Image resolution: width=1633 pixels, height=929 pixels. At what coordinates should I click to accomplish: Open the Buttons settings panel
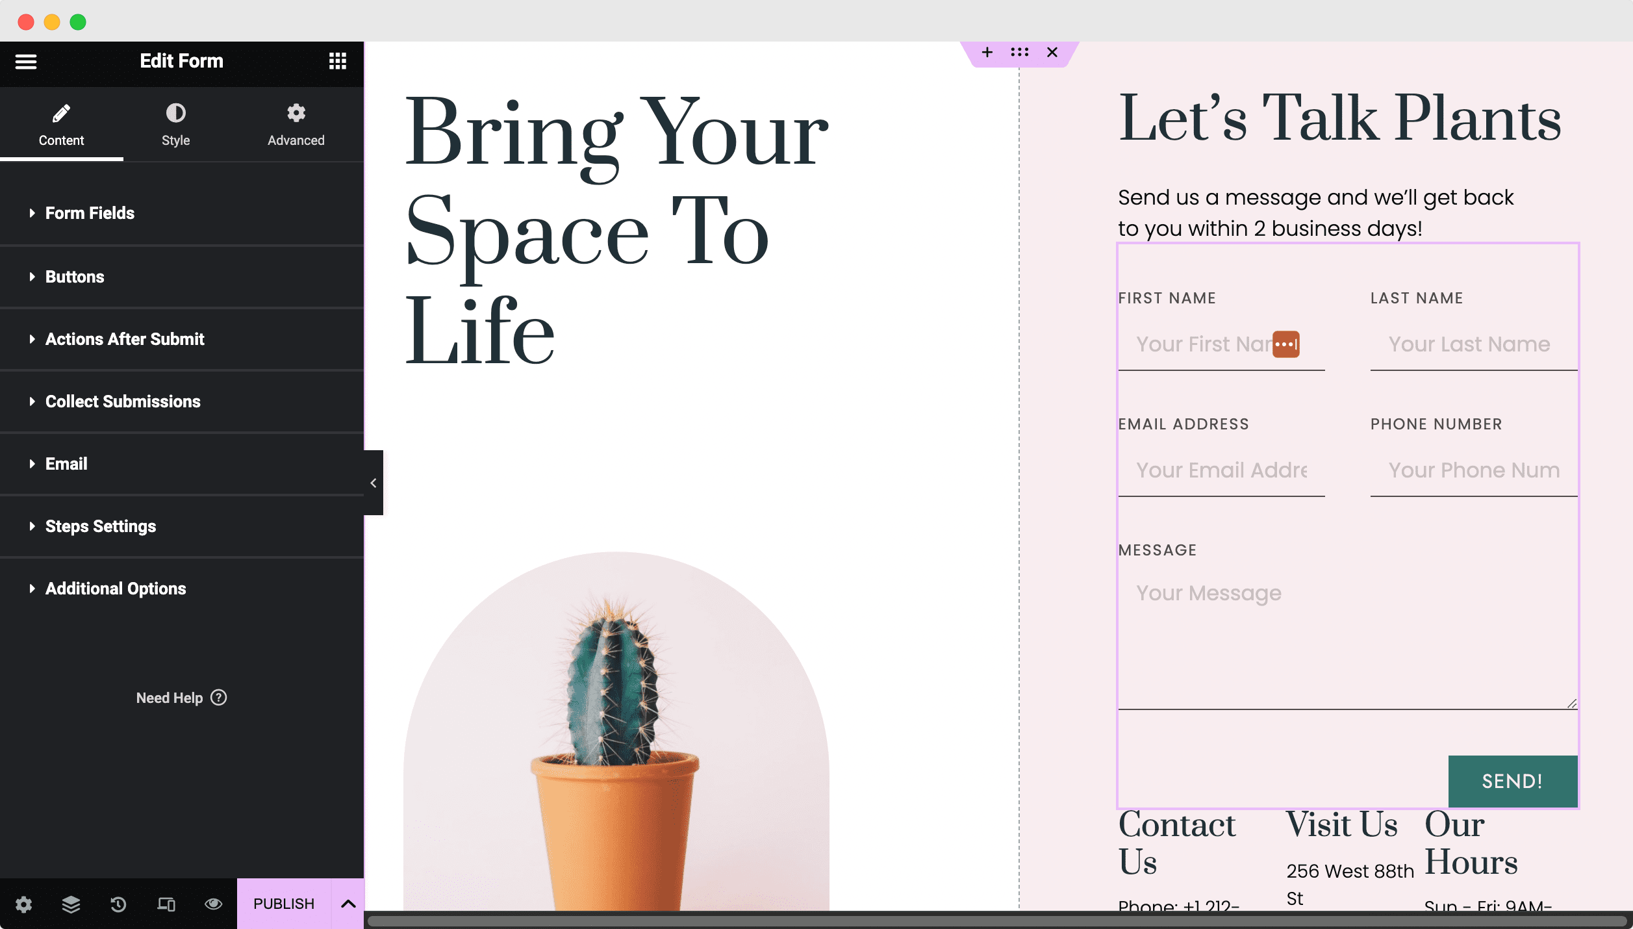[x=74, y=276]
